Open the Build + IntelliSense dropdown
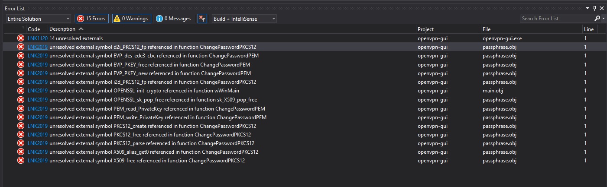 pos(244,19)
